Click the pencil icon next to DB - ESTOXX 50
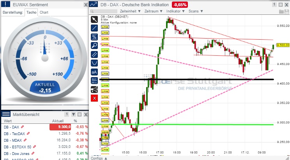 34,147
